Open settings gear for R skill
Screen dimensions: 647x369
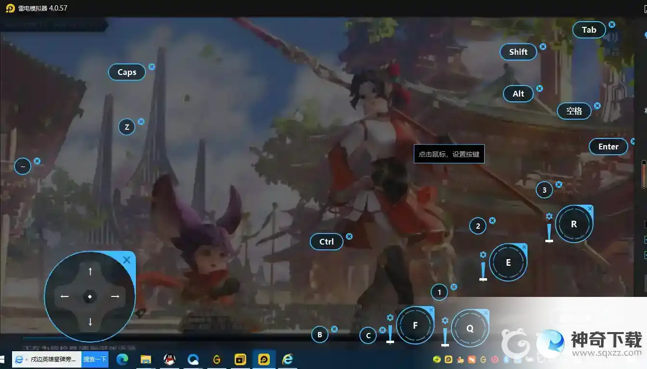549,217
